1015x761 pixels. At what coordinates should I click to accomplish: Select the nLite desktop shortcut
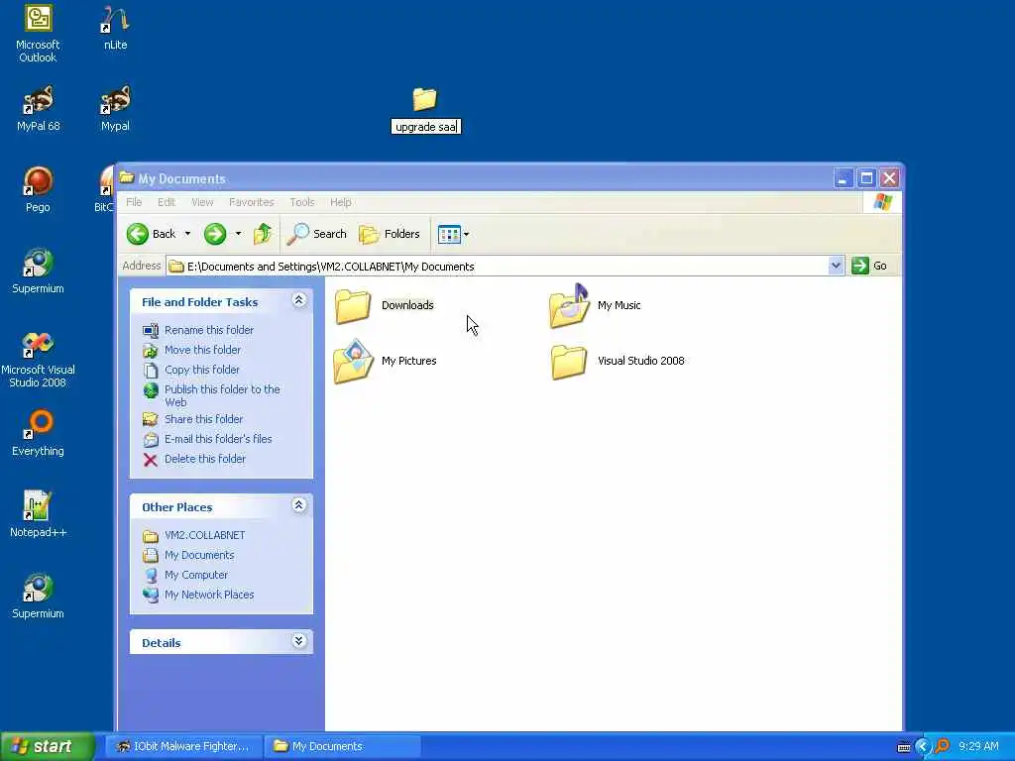115,29
